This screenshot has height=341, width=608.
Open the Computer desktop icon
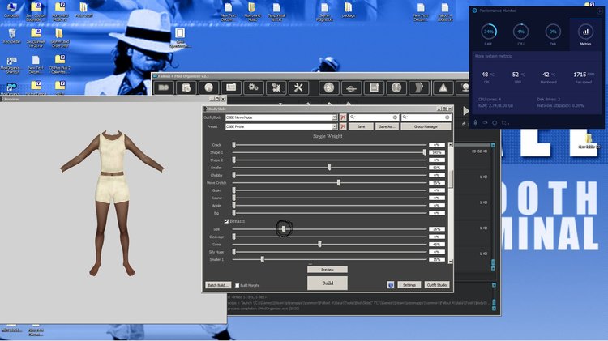tap(11, 10)
